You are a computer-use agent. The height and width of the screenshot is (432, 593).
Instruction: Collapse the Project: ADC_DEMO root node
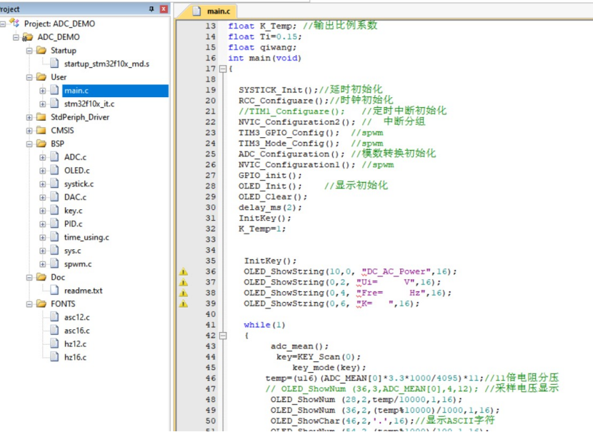(x=3, y=24)
